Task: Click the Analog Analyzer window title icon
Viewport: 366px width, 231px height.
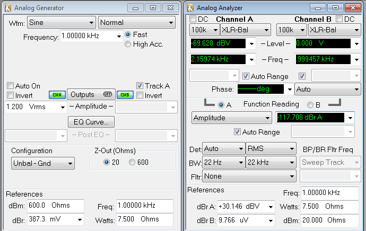Action: 190,8
